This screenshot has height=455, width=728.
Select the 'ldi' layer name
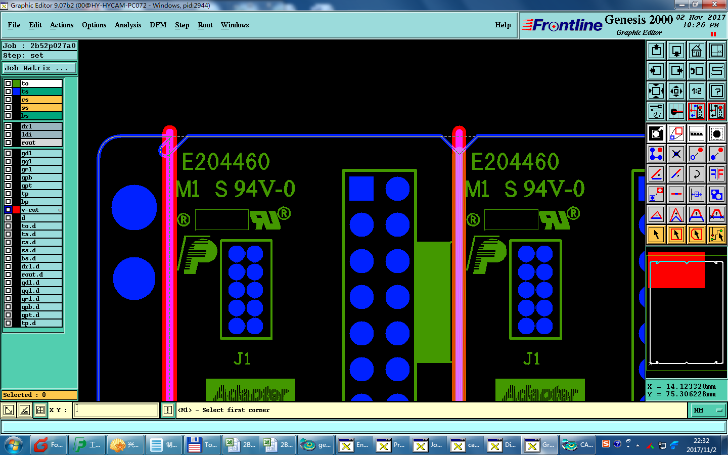41,134
